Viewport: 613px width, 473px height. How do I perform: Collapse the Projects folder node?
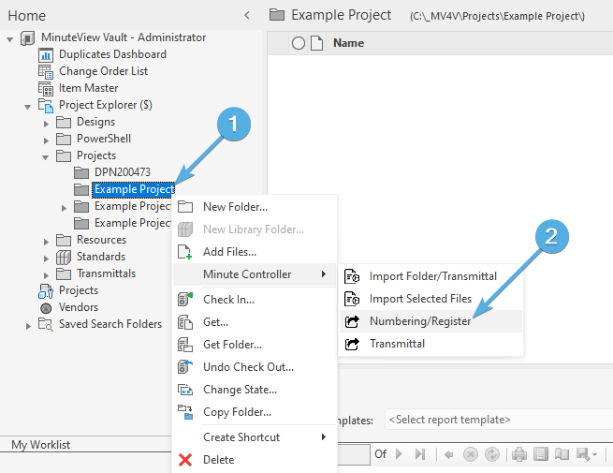[x=46, y=156]
